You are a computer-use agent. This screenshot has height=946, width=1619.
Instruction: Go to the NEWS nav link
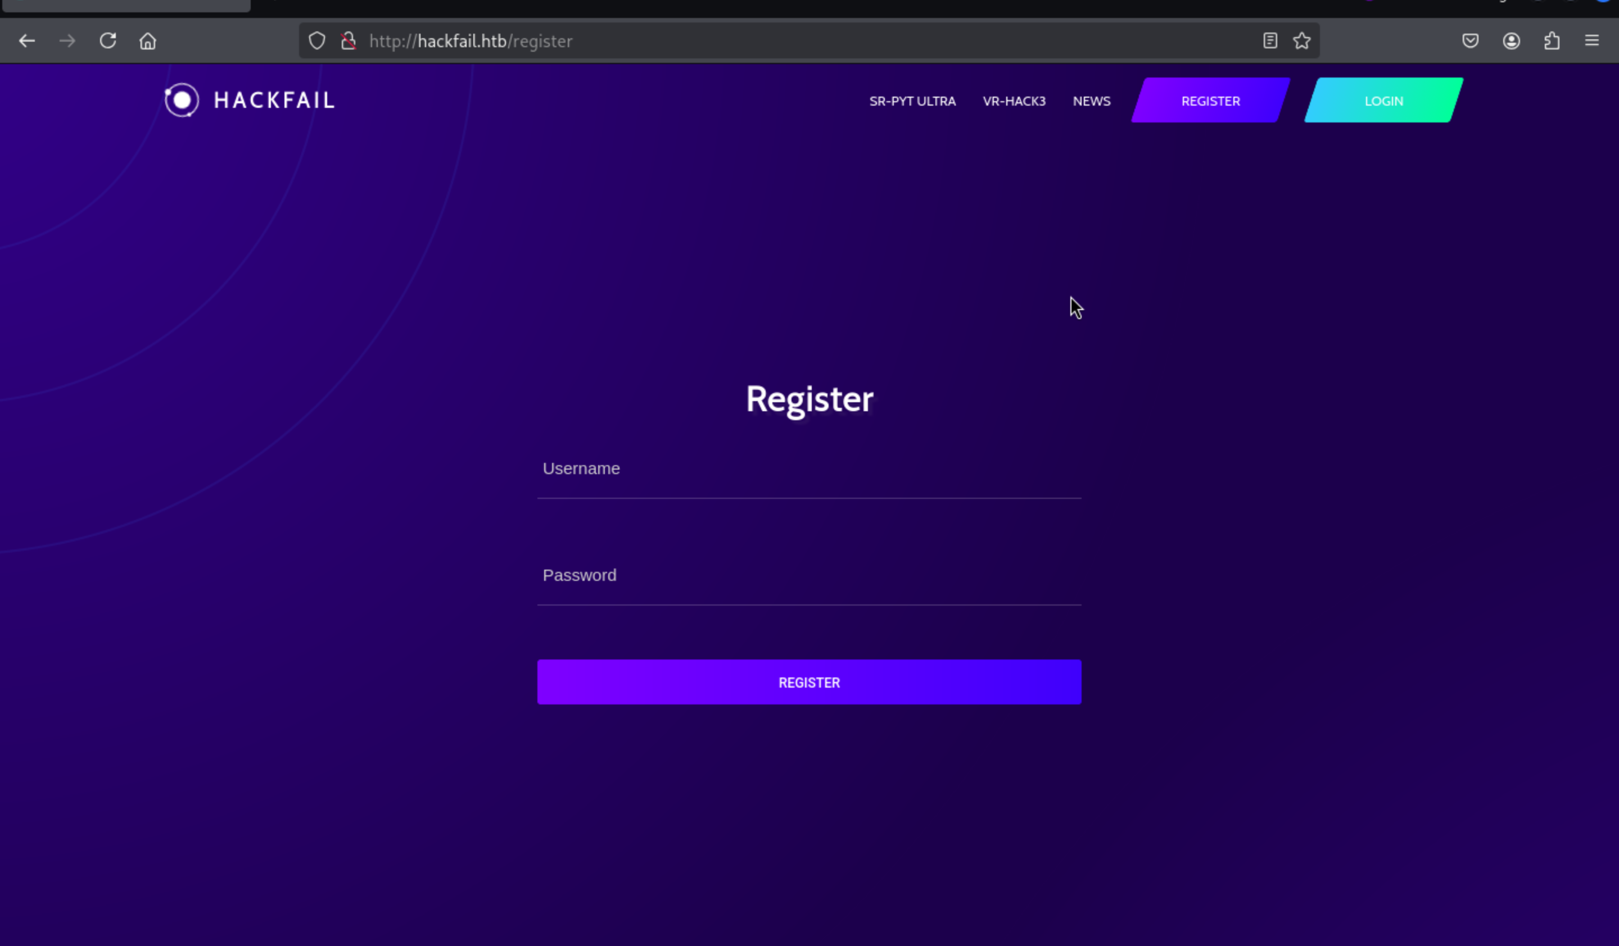(1092, 101)
